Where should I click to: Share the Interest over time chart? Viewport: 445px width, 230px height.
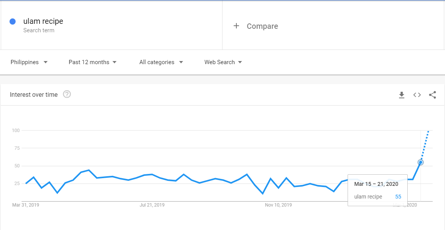(432, 95)
